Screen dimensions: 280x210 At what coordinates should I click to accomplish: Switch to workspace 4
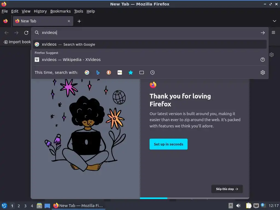32,206
